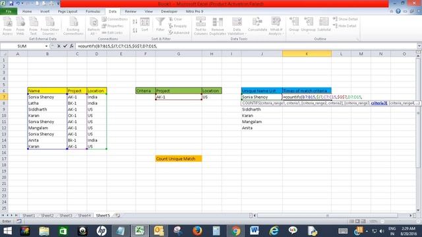Click the From Text icon

point(34,26)
